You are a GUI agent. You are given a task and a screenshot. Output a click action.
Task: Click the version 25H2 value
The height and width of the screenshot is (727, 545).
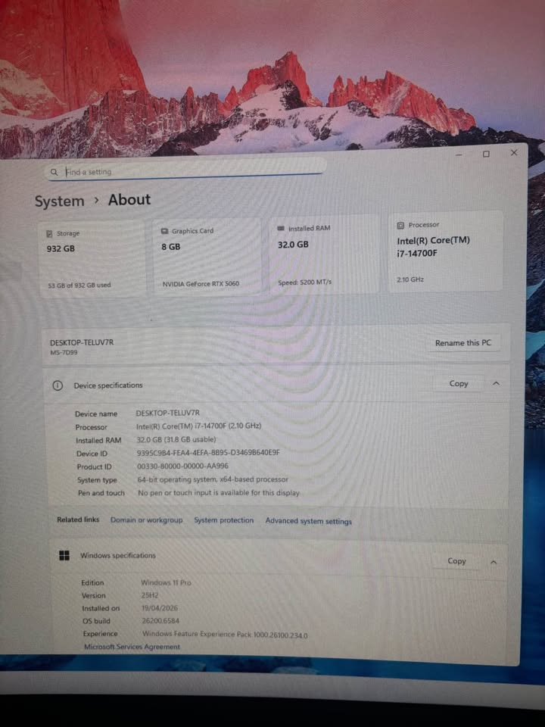pyautogui.click(x=150, y=595)
